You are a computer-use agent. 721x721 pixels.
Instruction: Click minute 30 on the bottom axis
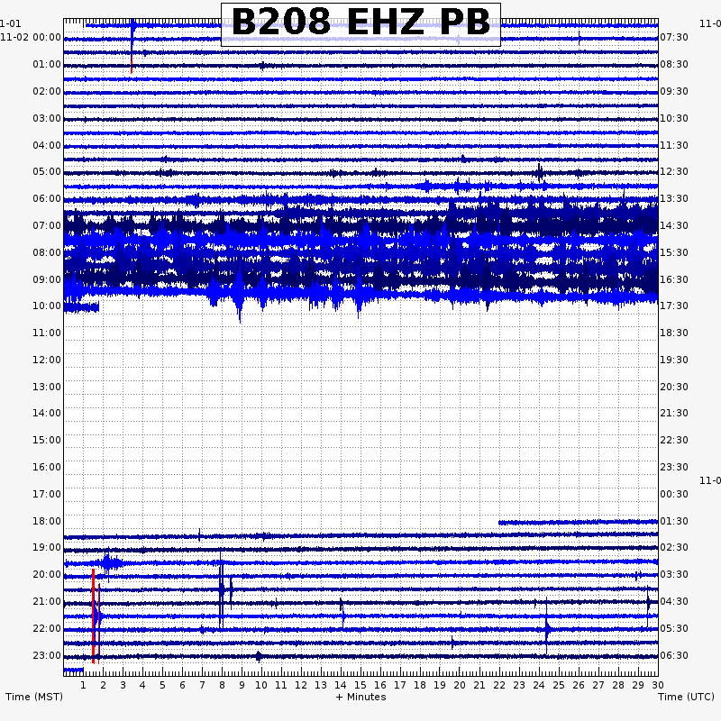(658, 685)
